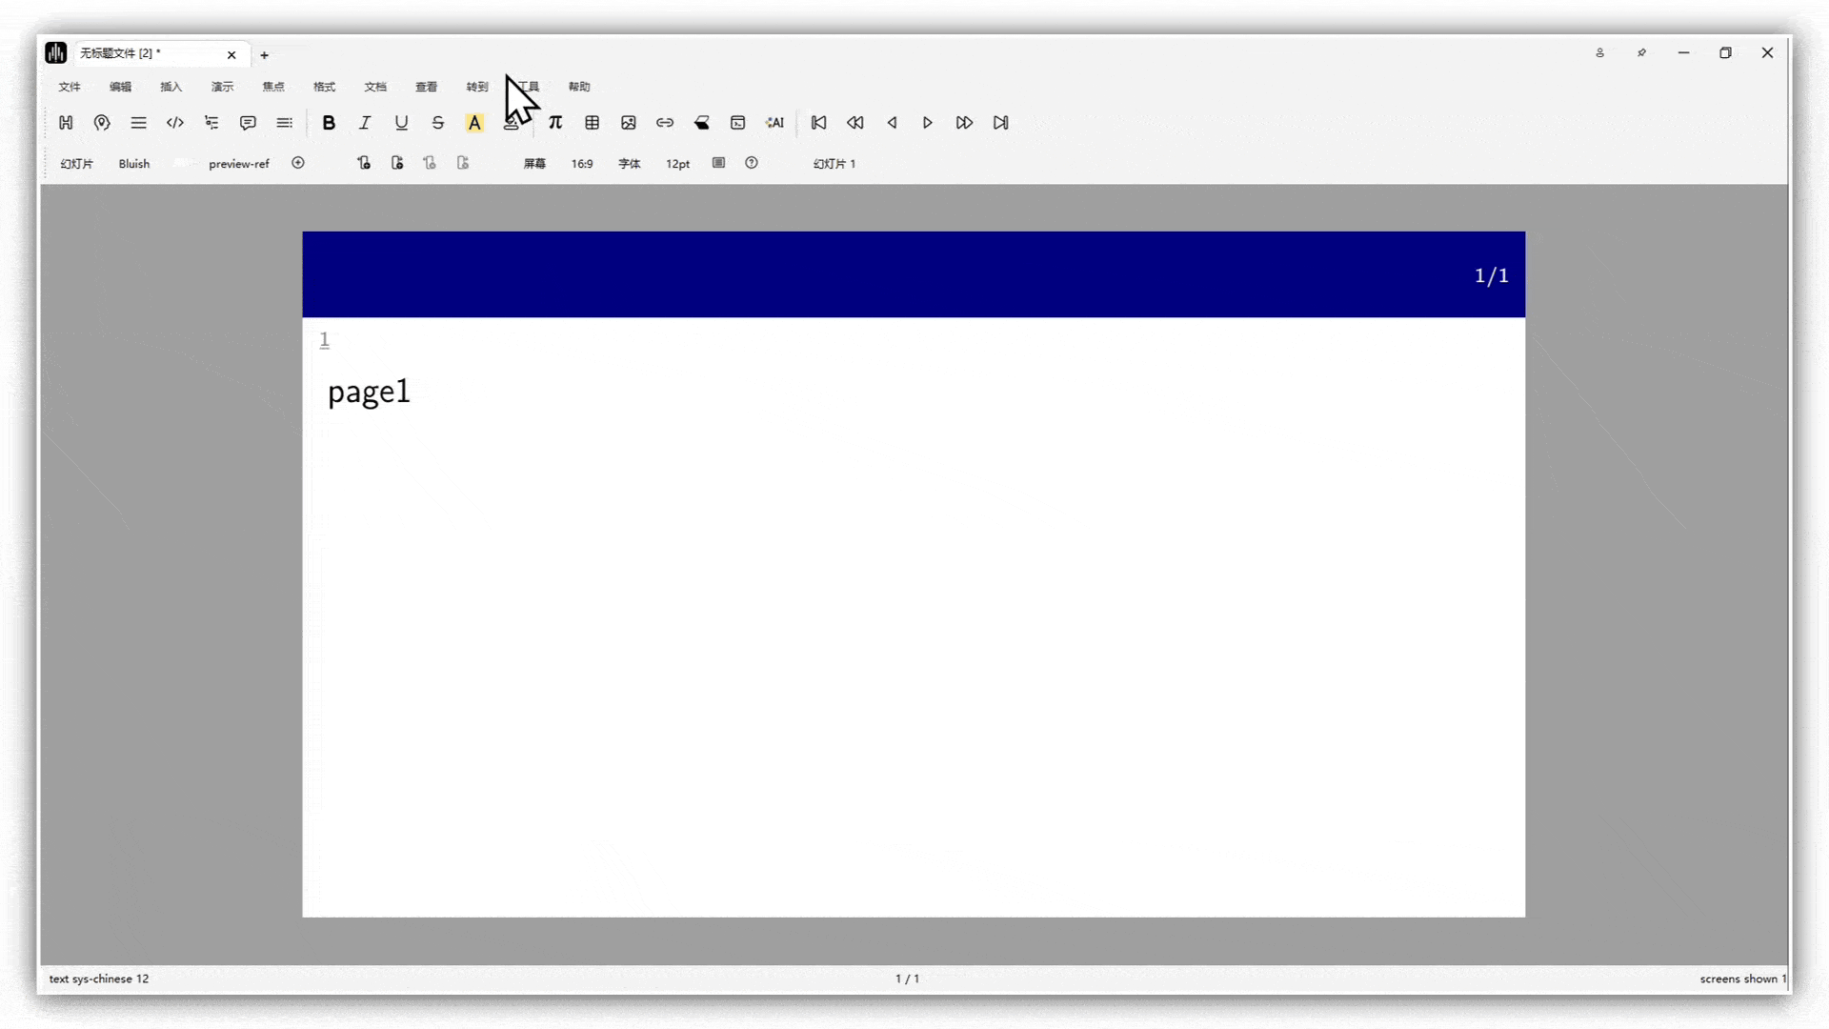Click the yellow highlight color A
This screenshot has height=1029, width=1829.
point(474,123)
